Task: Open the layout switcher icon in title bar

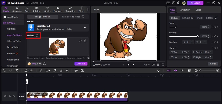Action: click(168, 3)
